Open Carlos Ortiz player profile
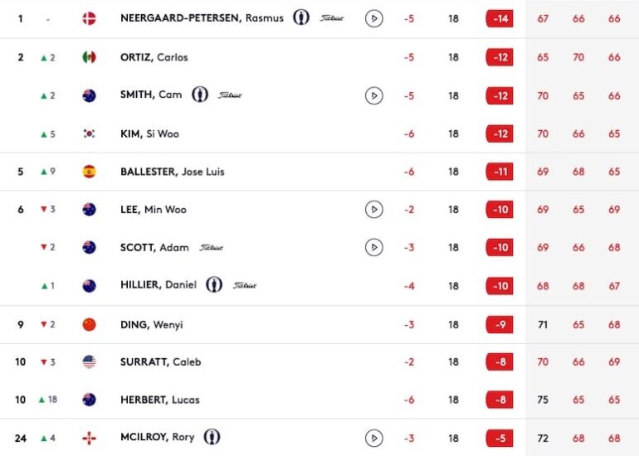 (154, 57)
